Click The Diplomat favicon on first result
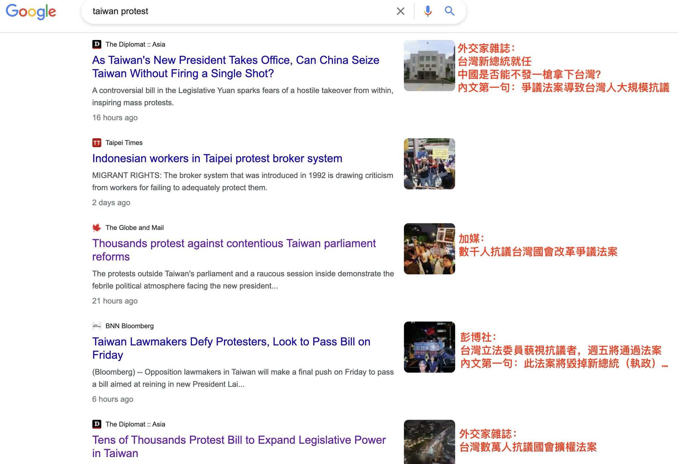 tap(97, 44)
